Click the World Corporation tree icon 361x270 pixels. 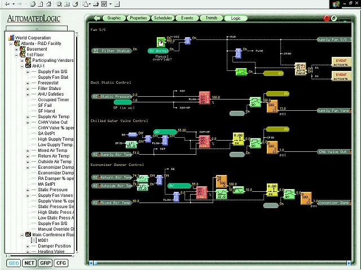pos(11,38)
